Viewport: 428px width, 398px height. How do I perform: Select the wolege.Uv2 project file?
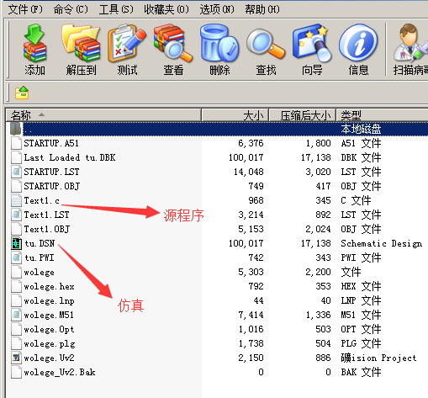click(x=49, y=358)
